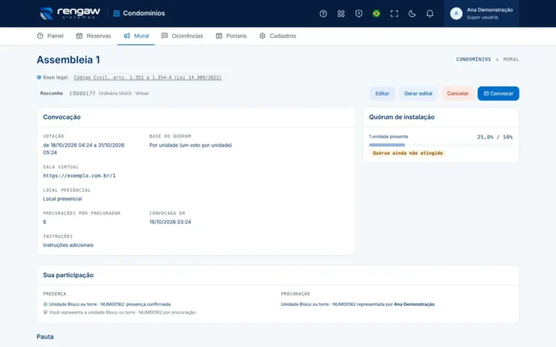This screenshot has width=556, height=347.
Task: Click 'Por unidade (um voto por unidade)'
Action: click(190, 145)
